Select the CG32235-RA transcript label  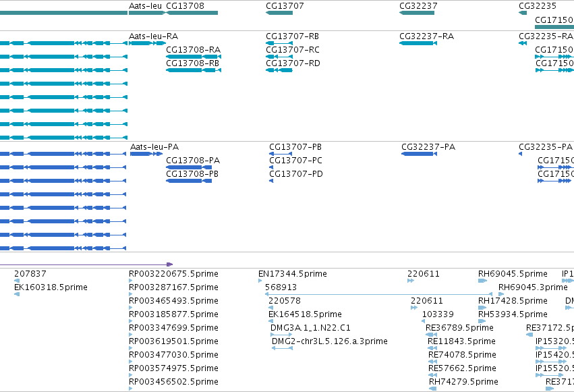pos(546,36)
